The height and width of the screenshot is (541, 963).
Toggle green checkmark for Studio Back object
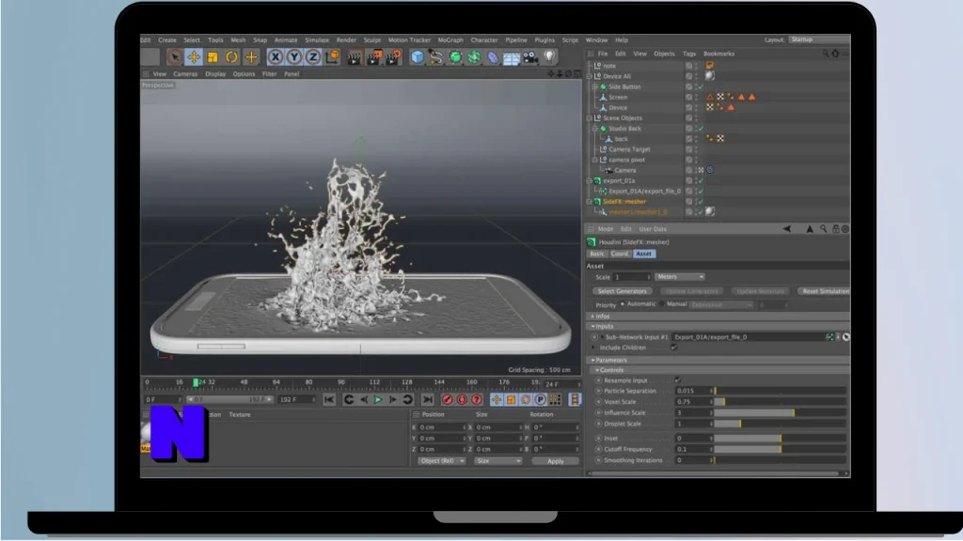coord(701,129)
